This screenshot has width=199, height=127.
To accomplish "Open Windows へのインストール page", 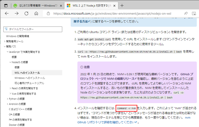I will pos(30,78).
